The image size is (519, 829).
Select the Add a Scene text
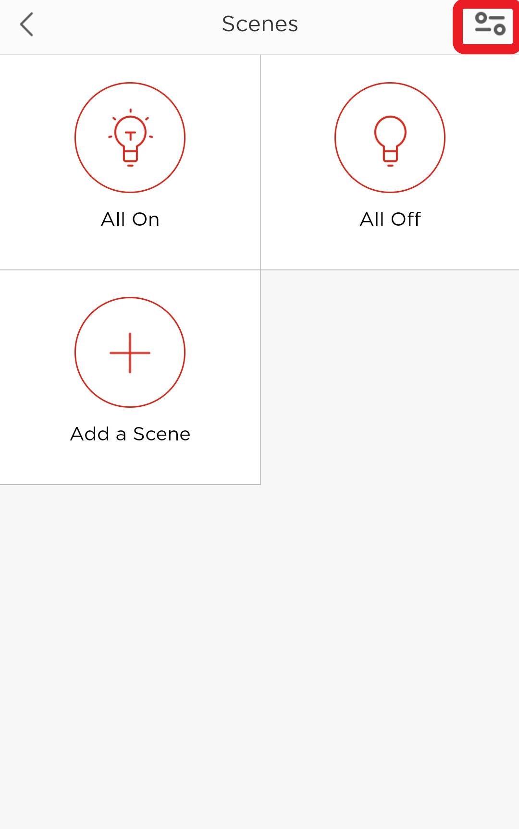coord(130,434)
